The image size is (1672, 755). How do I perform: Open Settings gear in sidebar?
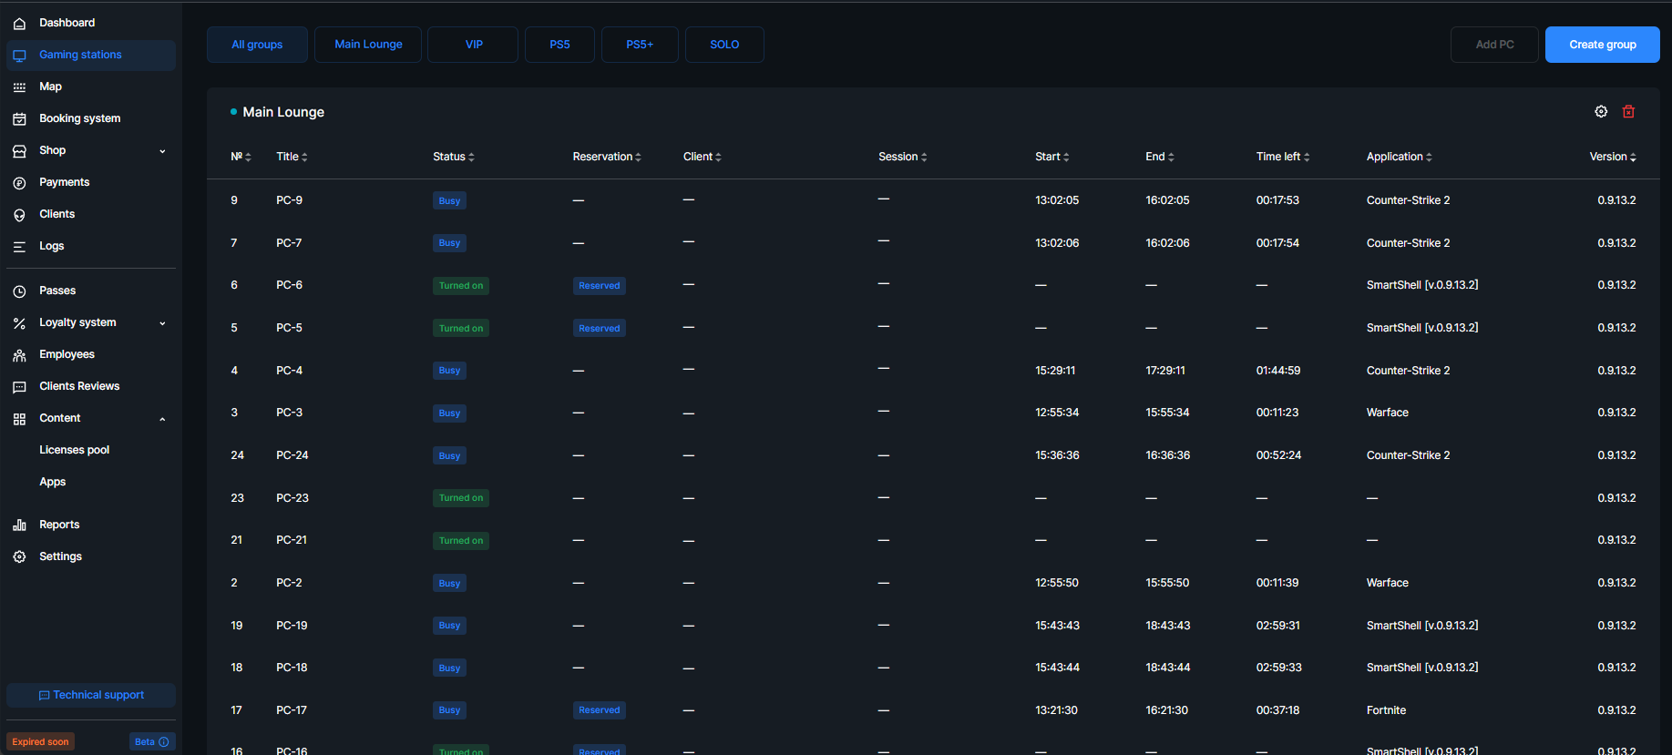(19, 557)
